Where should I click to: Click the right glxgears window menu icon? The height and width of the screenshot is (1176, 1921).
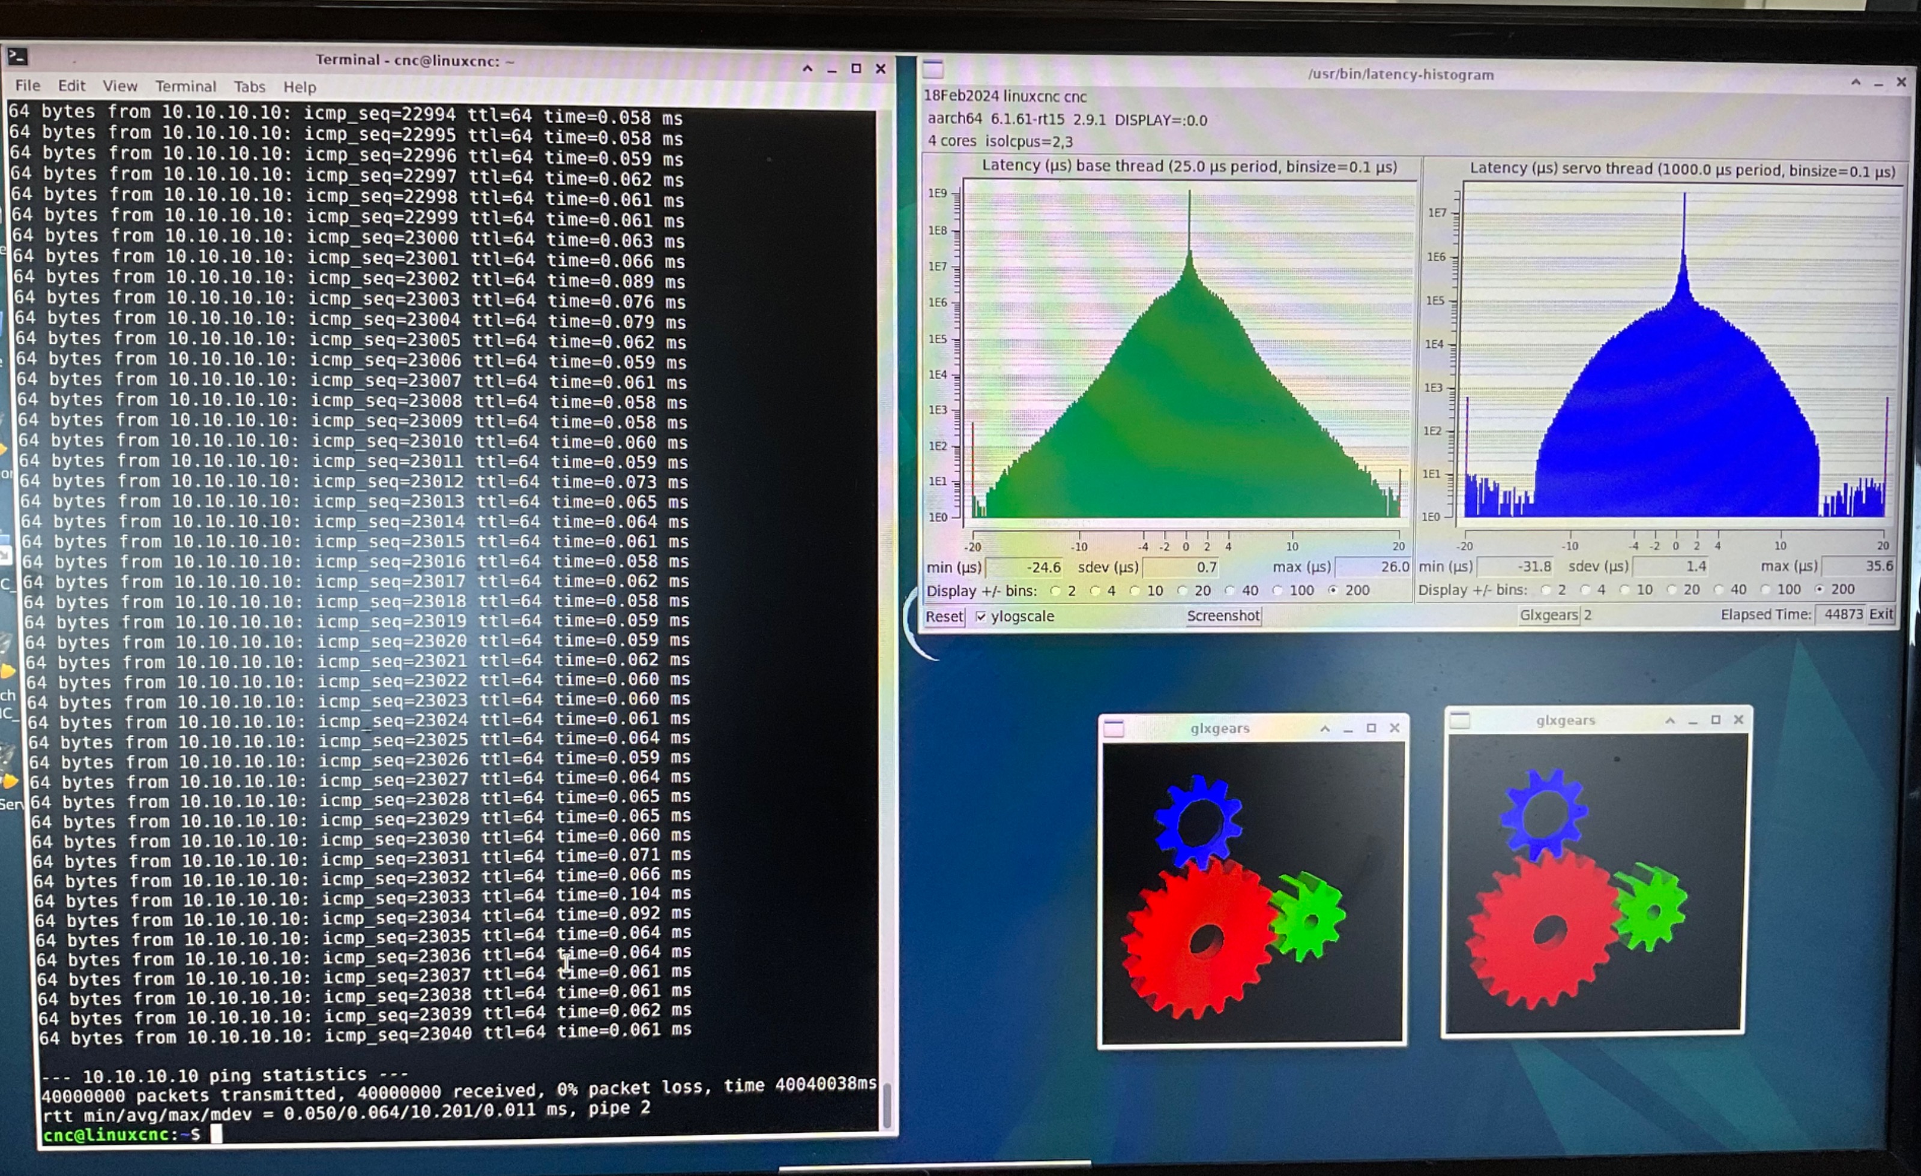[x=1460, y=721]
